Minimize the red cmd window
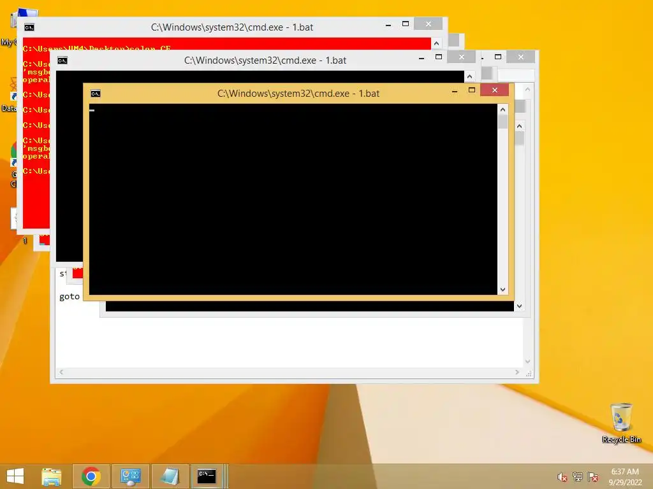Screen dimensions: 653x489 point(388,25)
